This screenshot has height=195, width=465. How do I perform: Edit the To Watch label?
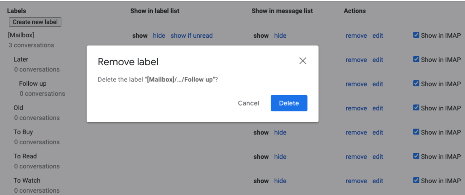pyautogui.click(x=378, y=181)
